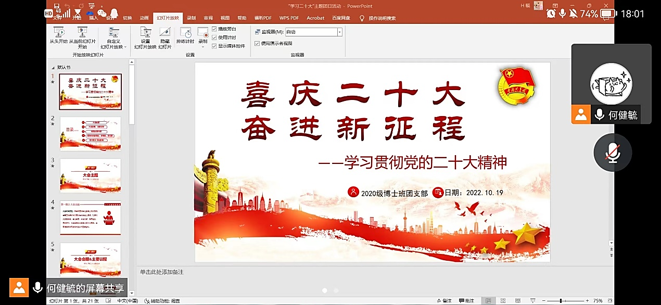
Task: Click the muted microphone floating button
Action: click(x=613, y=153)
